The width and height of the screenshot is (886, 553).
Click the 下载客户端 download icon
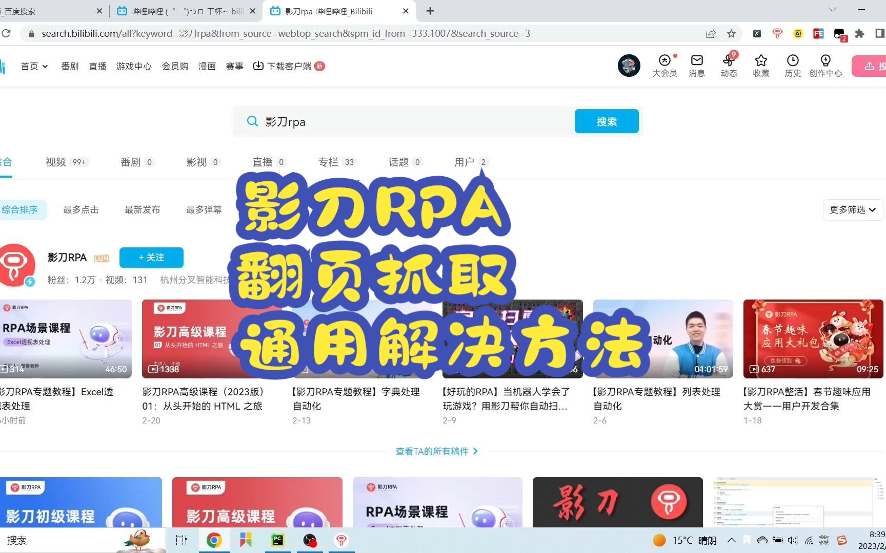pos(258,66)
